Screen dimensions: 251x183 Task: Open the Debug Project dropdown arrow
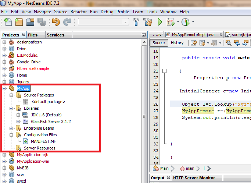point(178,21)
